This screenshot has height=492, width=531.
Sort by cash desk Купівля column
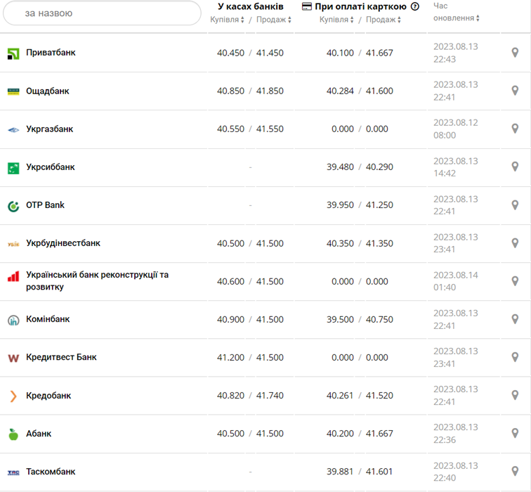point(227,20)
